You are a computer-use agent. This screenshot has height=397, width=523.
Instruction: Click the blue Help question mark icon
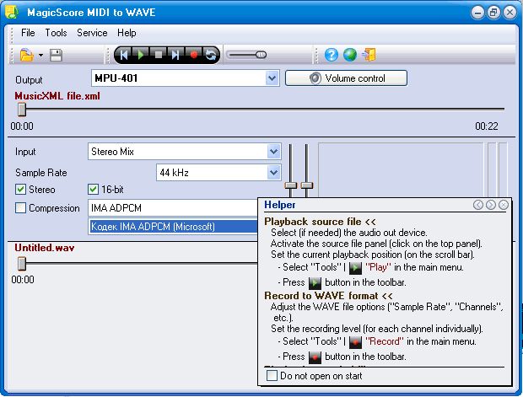point(332,56)
